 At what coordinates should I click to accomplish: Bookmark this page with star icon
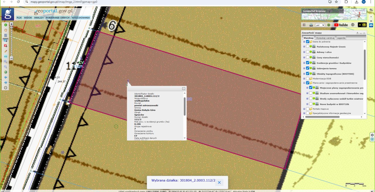tap(336, 2)
